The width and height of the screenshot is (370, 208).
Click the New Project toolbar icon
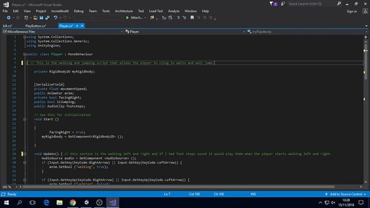click(x=26, y=18)
